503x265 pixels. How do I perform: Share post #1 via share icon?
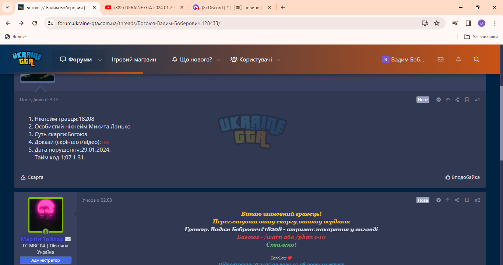coord(457,100)
